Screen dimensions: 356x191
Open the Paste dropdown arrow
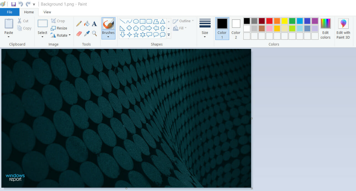click(9, 37)
